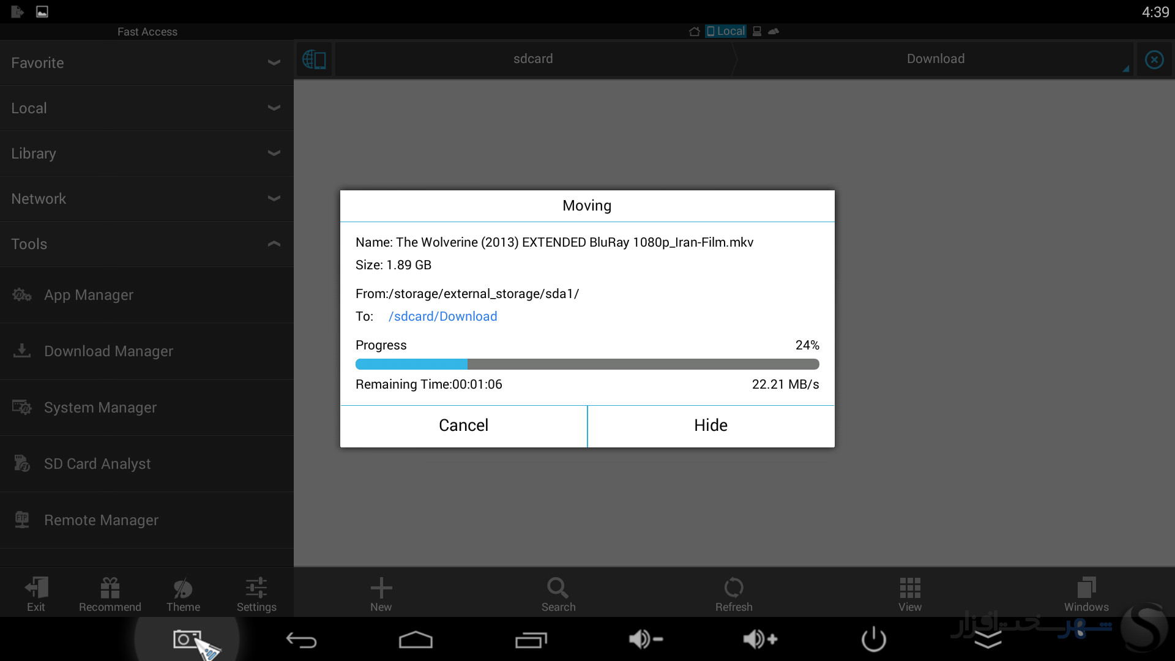The width and height of the screenshot is (1175, 661).
Task: Go to the home page icon
Action: pos(694,31)
